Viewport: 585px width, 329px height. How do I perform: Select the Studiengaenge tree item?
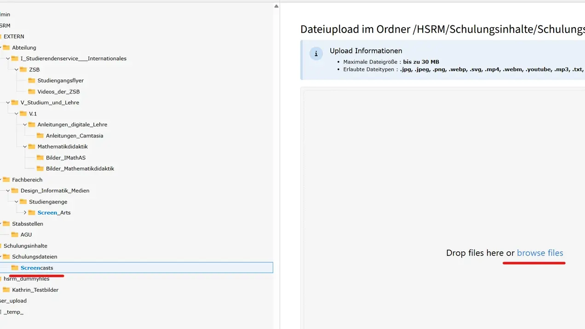tap(48, 202)
